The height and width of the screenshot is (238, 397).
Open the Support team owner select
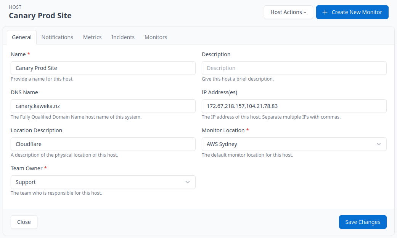click(x=103, y=182)
